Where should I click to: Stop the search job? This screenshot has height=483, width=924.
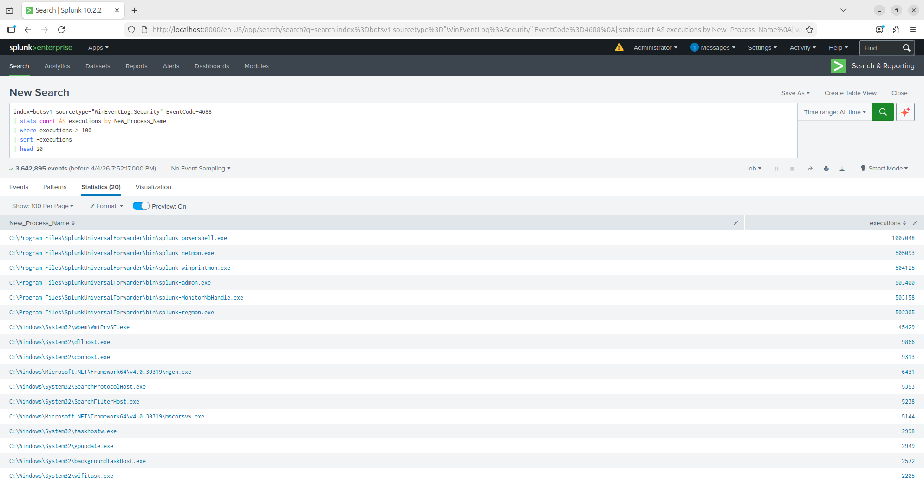tap(792, 169)
